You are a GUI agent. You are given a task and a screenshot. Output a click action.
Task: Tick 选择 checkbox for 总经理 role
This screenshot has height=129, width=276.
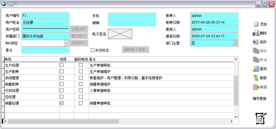[61, 97]
